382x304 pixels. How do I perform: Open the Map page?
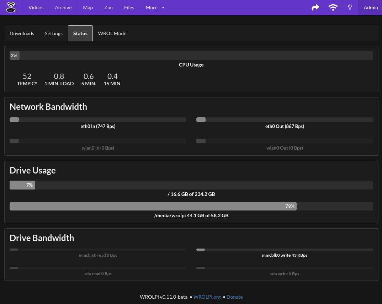[x=88, y=7]
